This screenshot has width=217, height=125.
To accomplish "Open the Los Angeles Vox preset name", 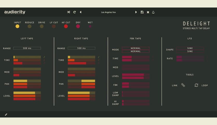I will click(108, 12).
